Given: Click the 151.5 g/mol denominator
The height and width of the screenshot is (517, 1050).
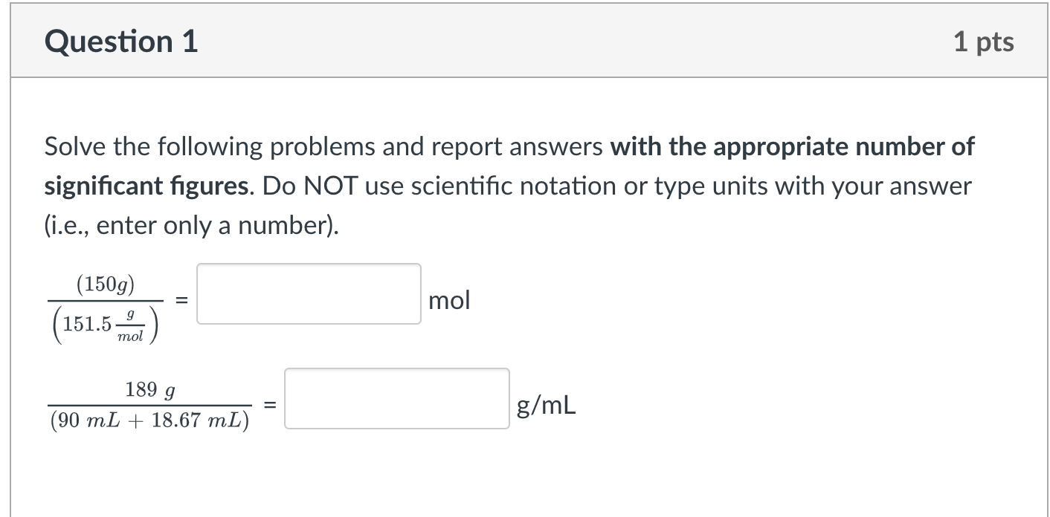Looking at the screenshot, I should tap(105, 325).
